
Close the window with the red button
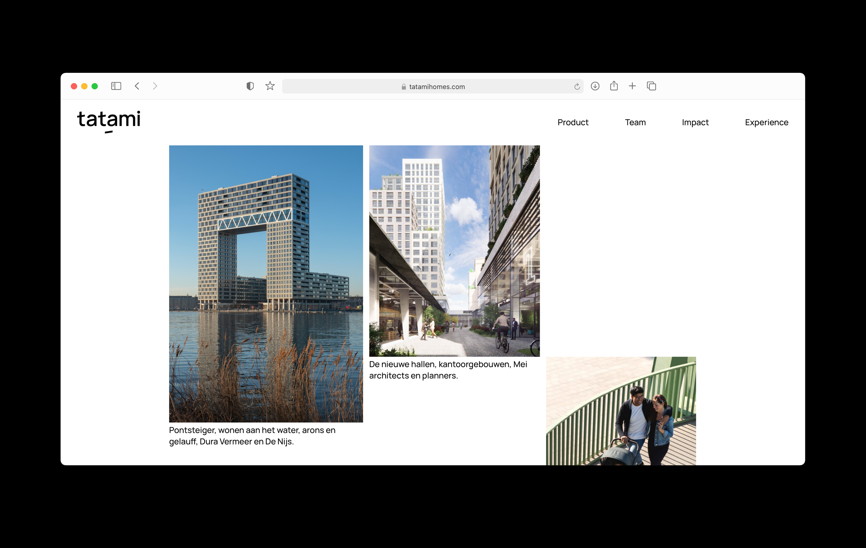(x=74, y=86)
